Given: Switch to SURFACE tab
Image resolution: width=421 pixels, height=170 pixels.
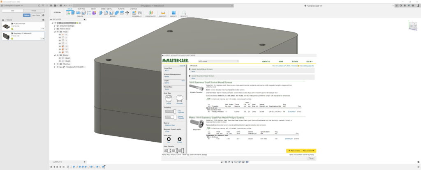Looking at the screenshot, I should (x=81, y=9).
